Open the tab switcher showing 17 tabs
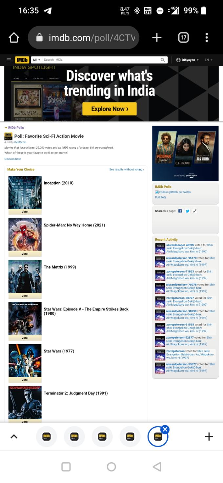Image resolution: width=223 pixels, height=483 pixels. pyautogui.click(x=183, y=38)
